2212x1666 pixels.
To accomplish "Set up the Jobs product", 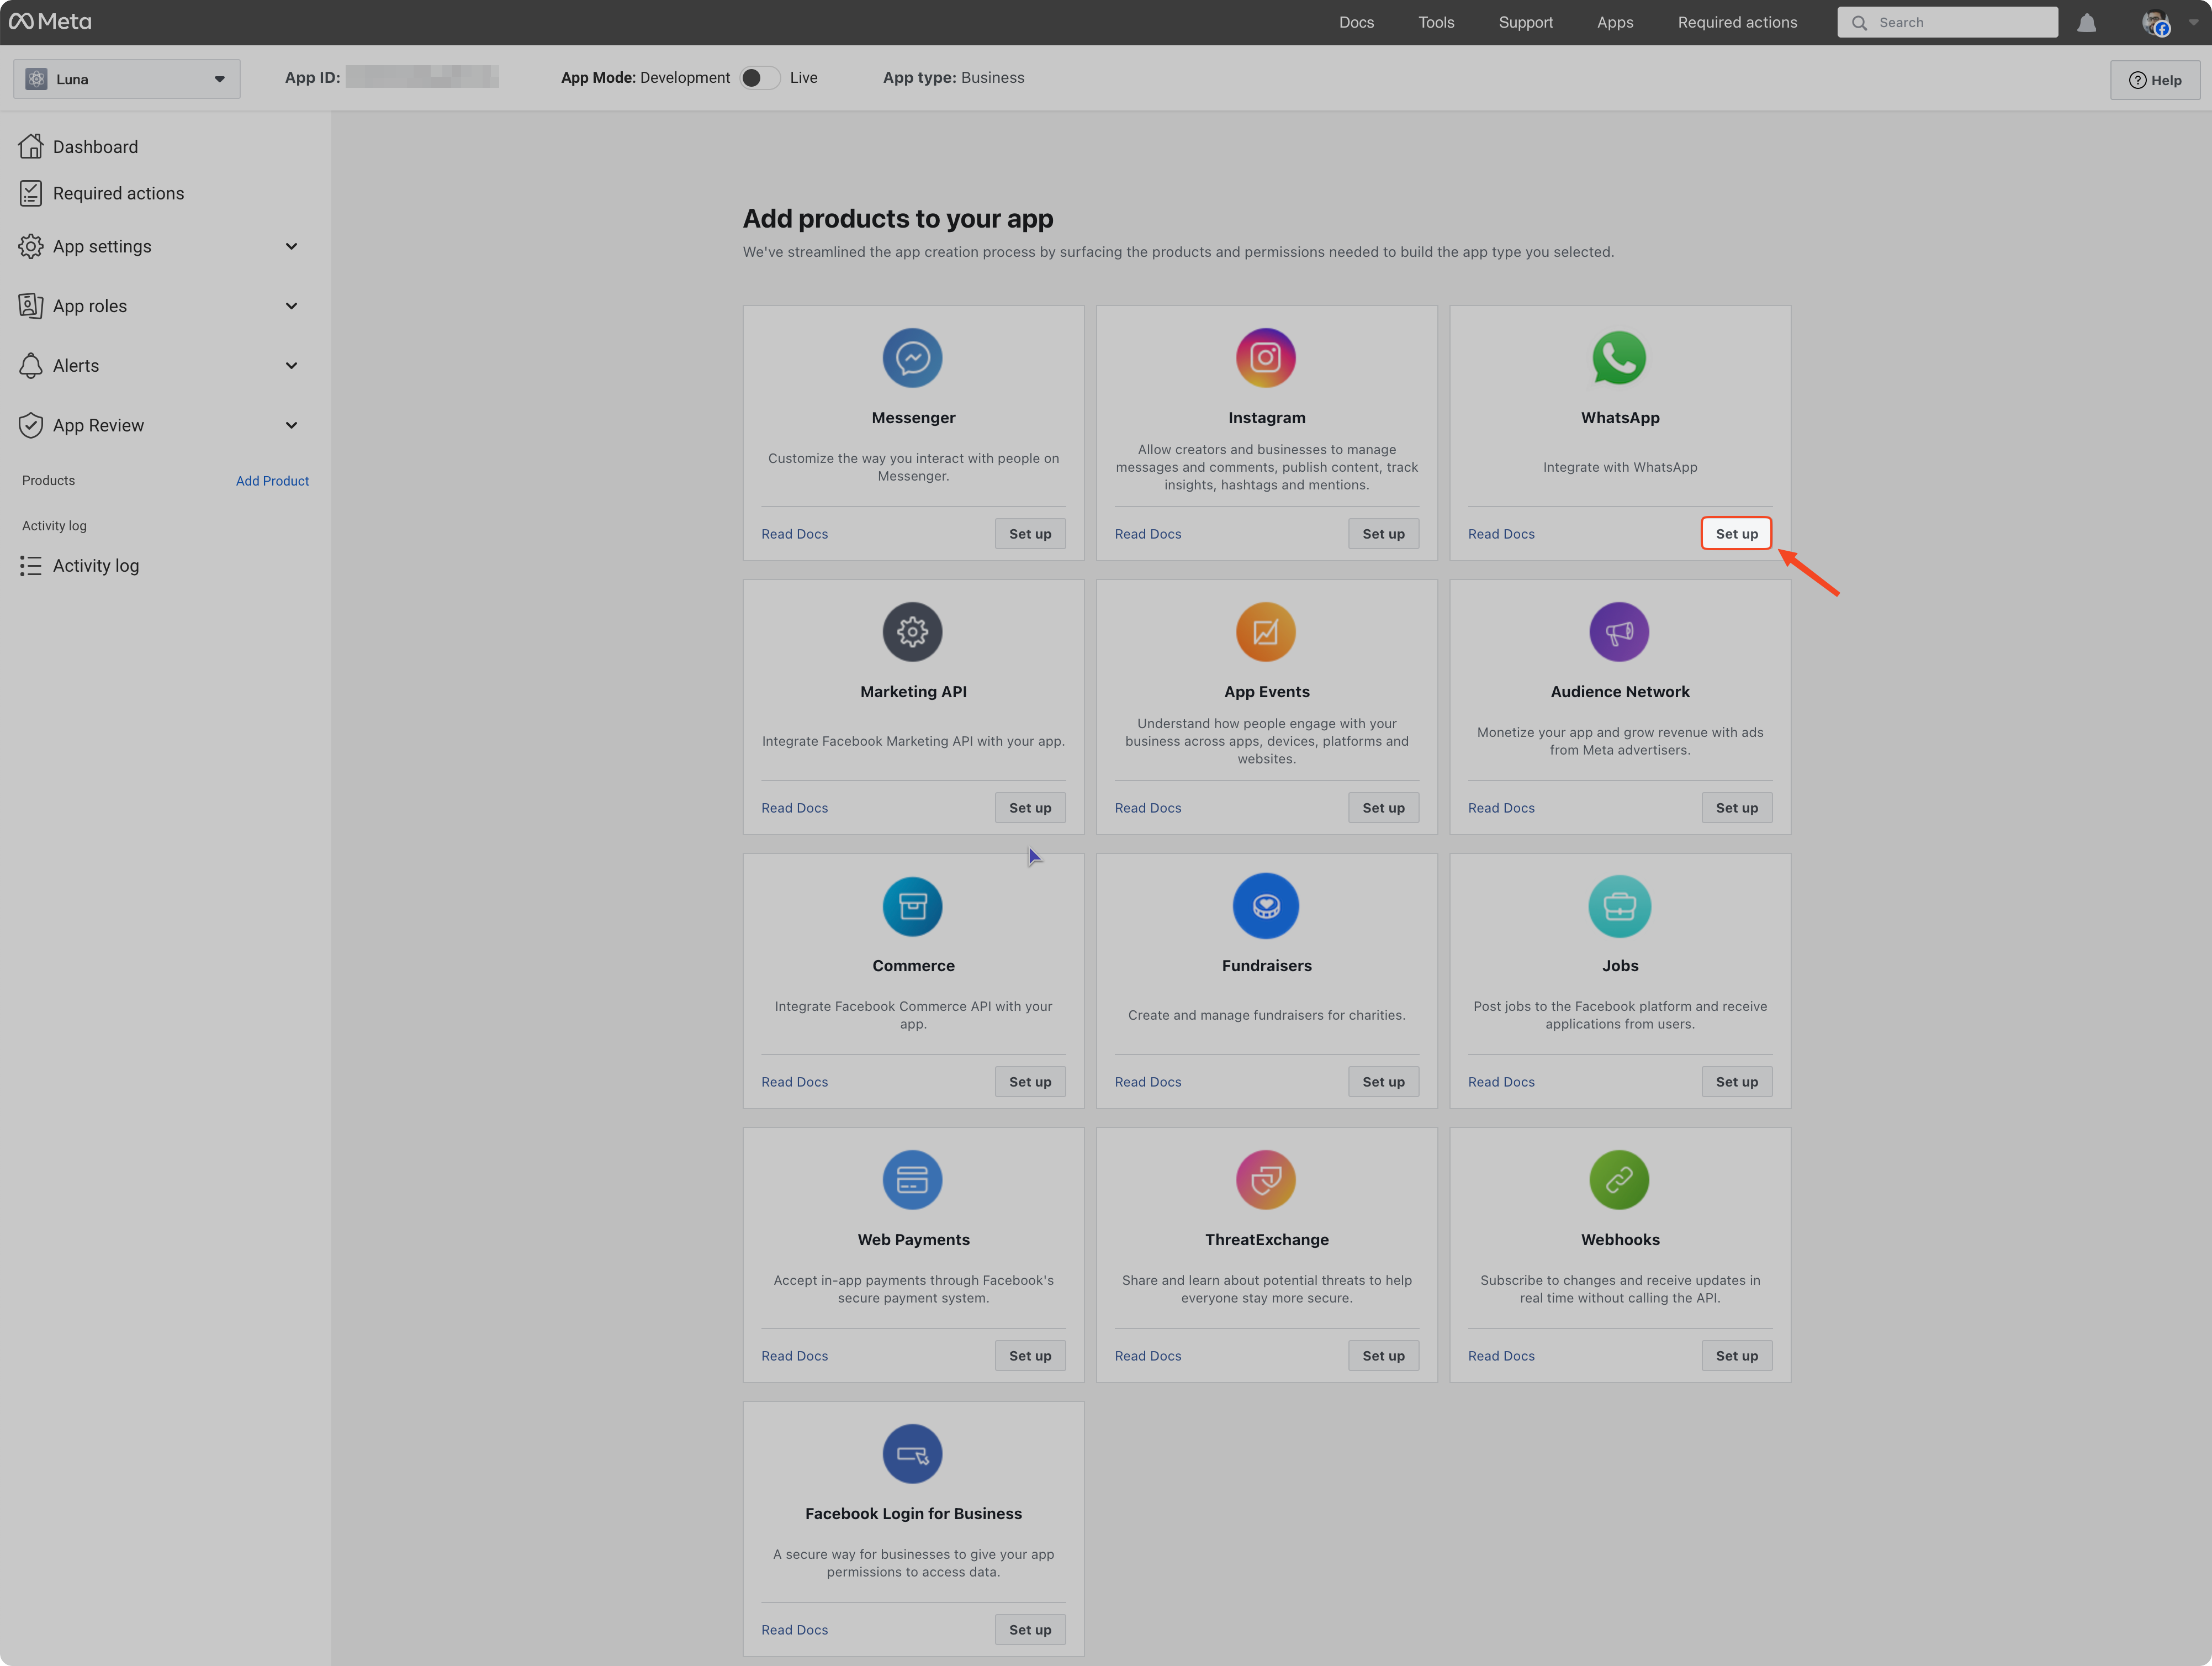I will [1736, 1082].
